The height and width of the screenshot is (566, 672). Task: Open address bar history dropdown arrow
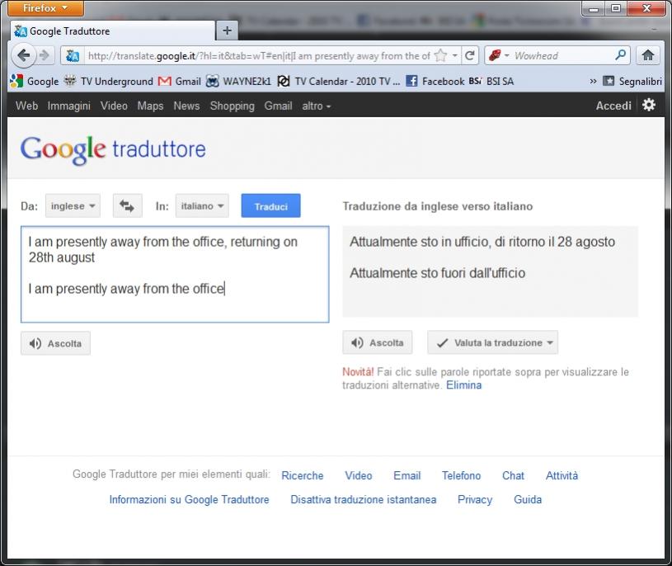click(x=454, y=55)
